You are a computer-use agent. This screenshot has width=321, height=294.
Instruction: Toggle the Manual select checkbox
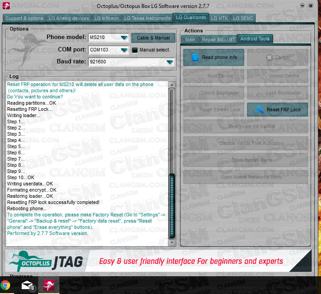[134, 50]
